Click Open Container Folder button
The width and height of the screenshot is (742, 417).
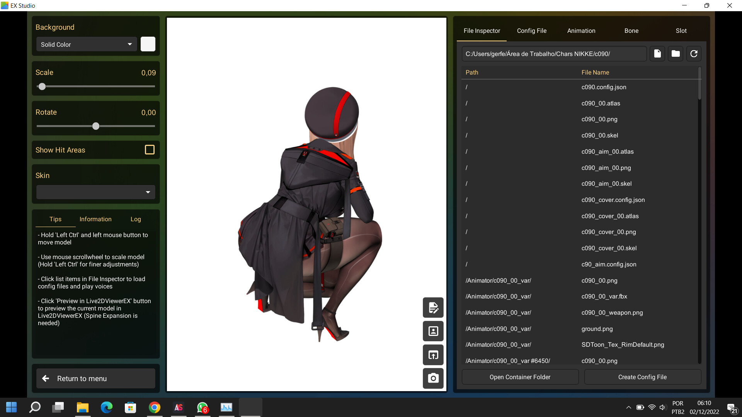[520, 377]
